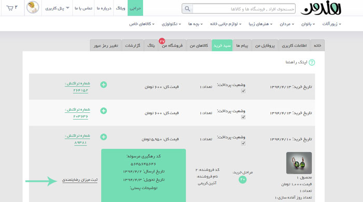Viewport: 363px width, 202px height.
Task: Click the search magnifier button
Action: click(x=187, y=9)
